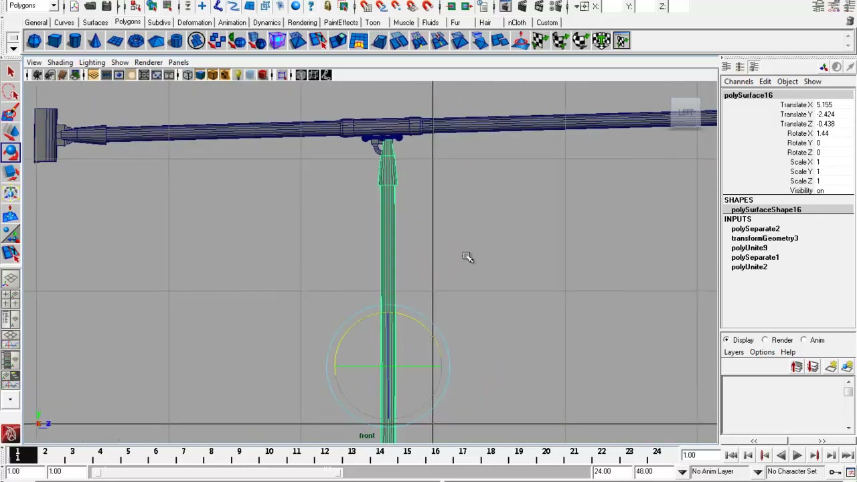Screen dimensions: 857x482
Task: Open the Layers menu in layer editor
Action: click(734, 352)
